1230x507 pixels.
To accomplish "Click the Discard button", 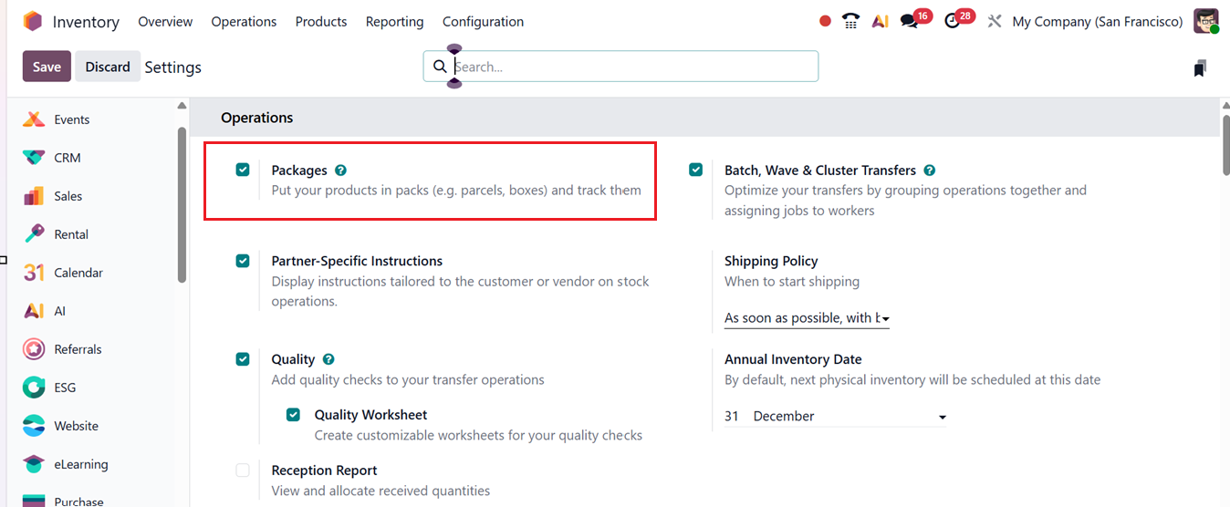I will pyautogui.click(x=108, y=67).
